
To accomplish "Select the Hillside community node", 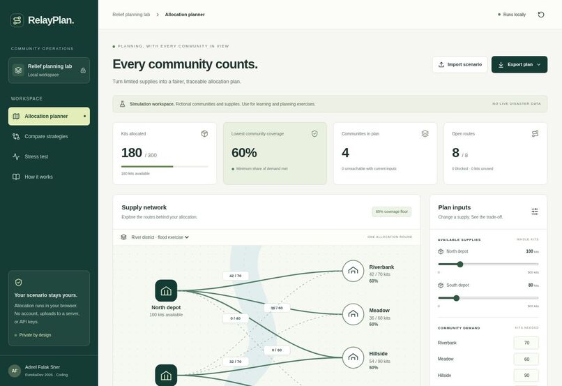I will [353, 357].
